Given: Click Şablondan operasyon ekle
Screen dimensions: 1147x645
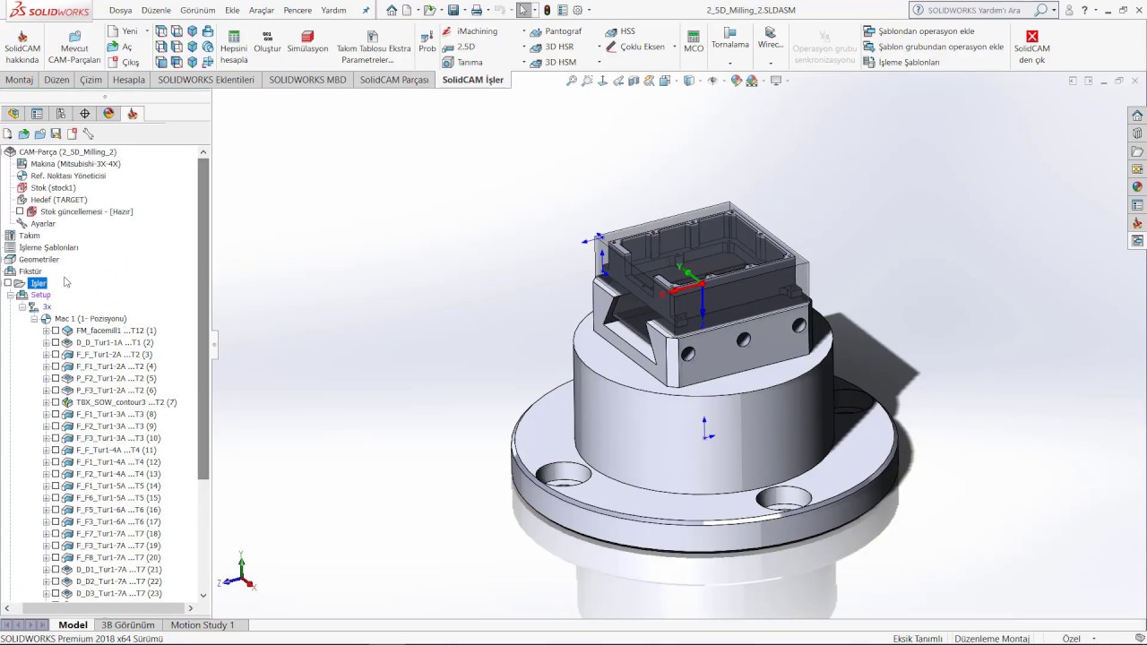Looking at the screenshot, I should [918, 31].
